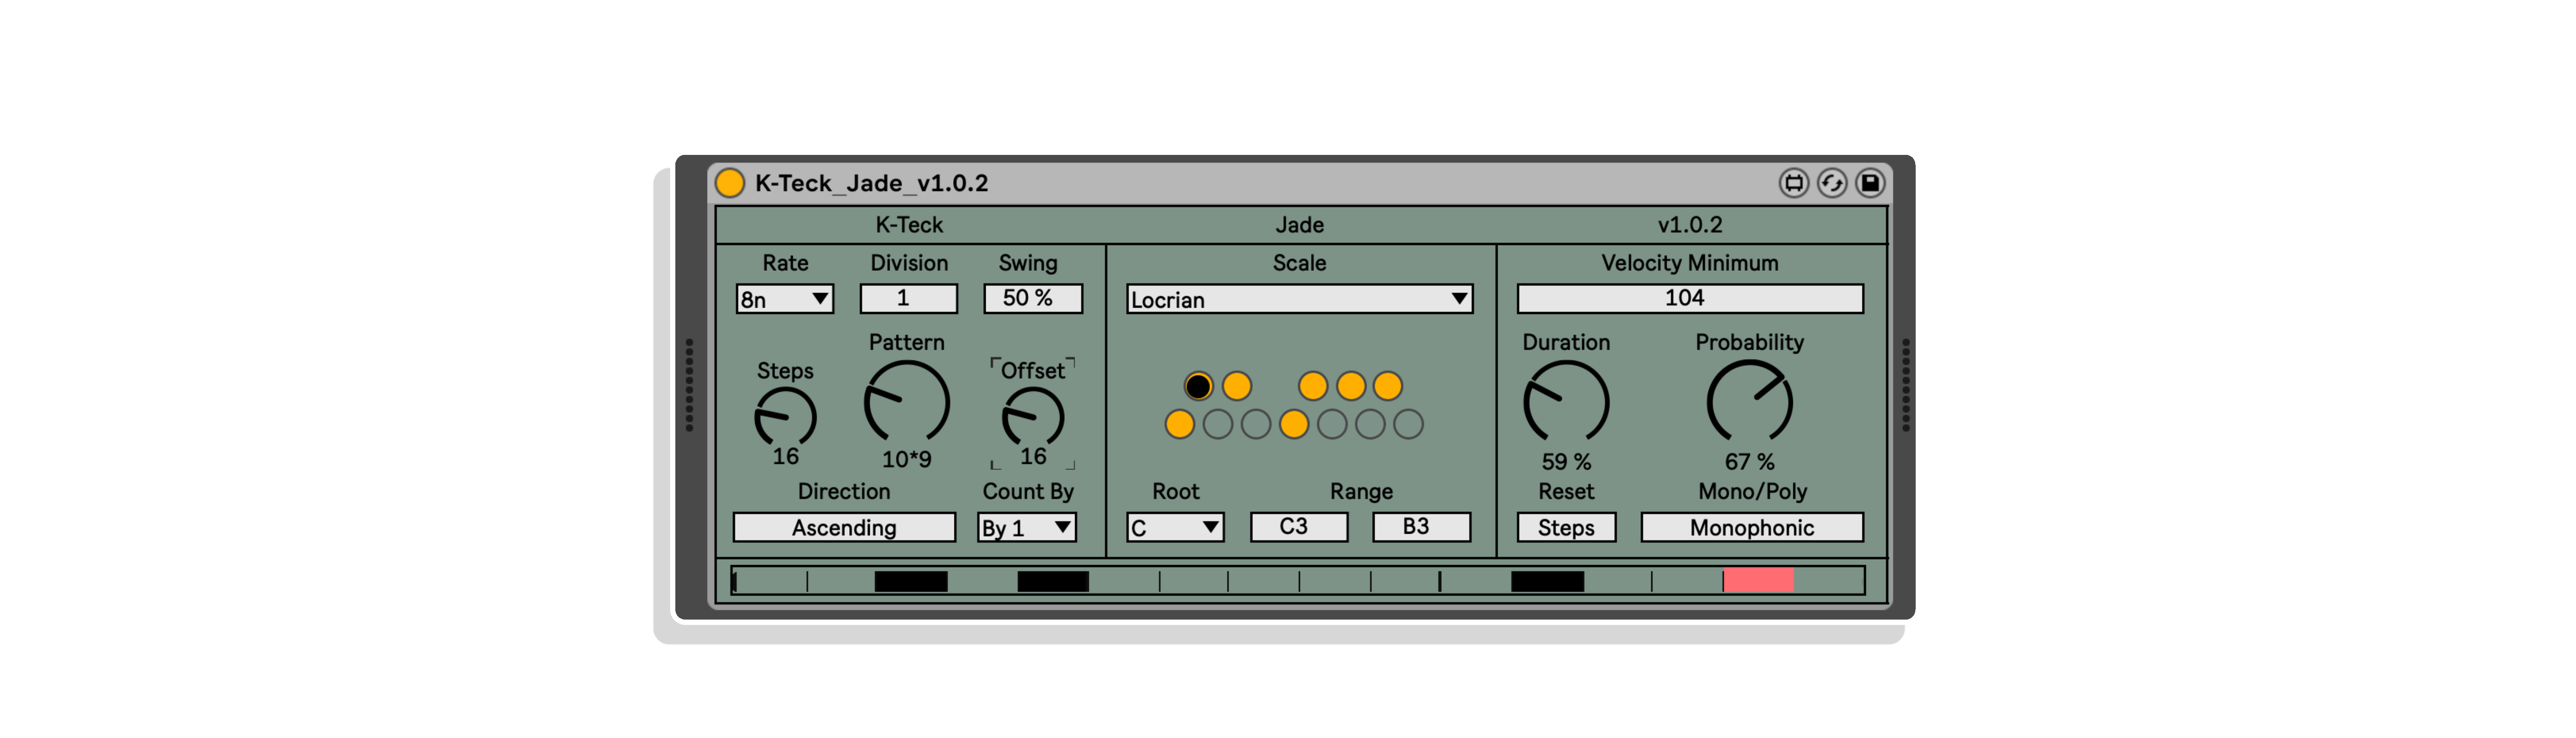This screenshot has height=738, width=2576.
Task: Open the Scale dropdown showing Locrian
Action: coord(1299,299)
